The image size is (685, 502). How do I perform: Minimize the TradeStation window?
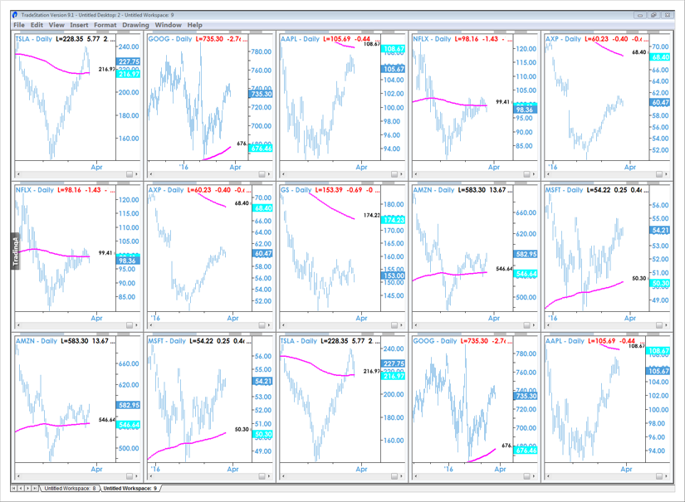(x=641, y=15)
